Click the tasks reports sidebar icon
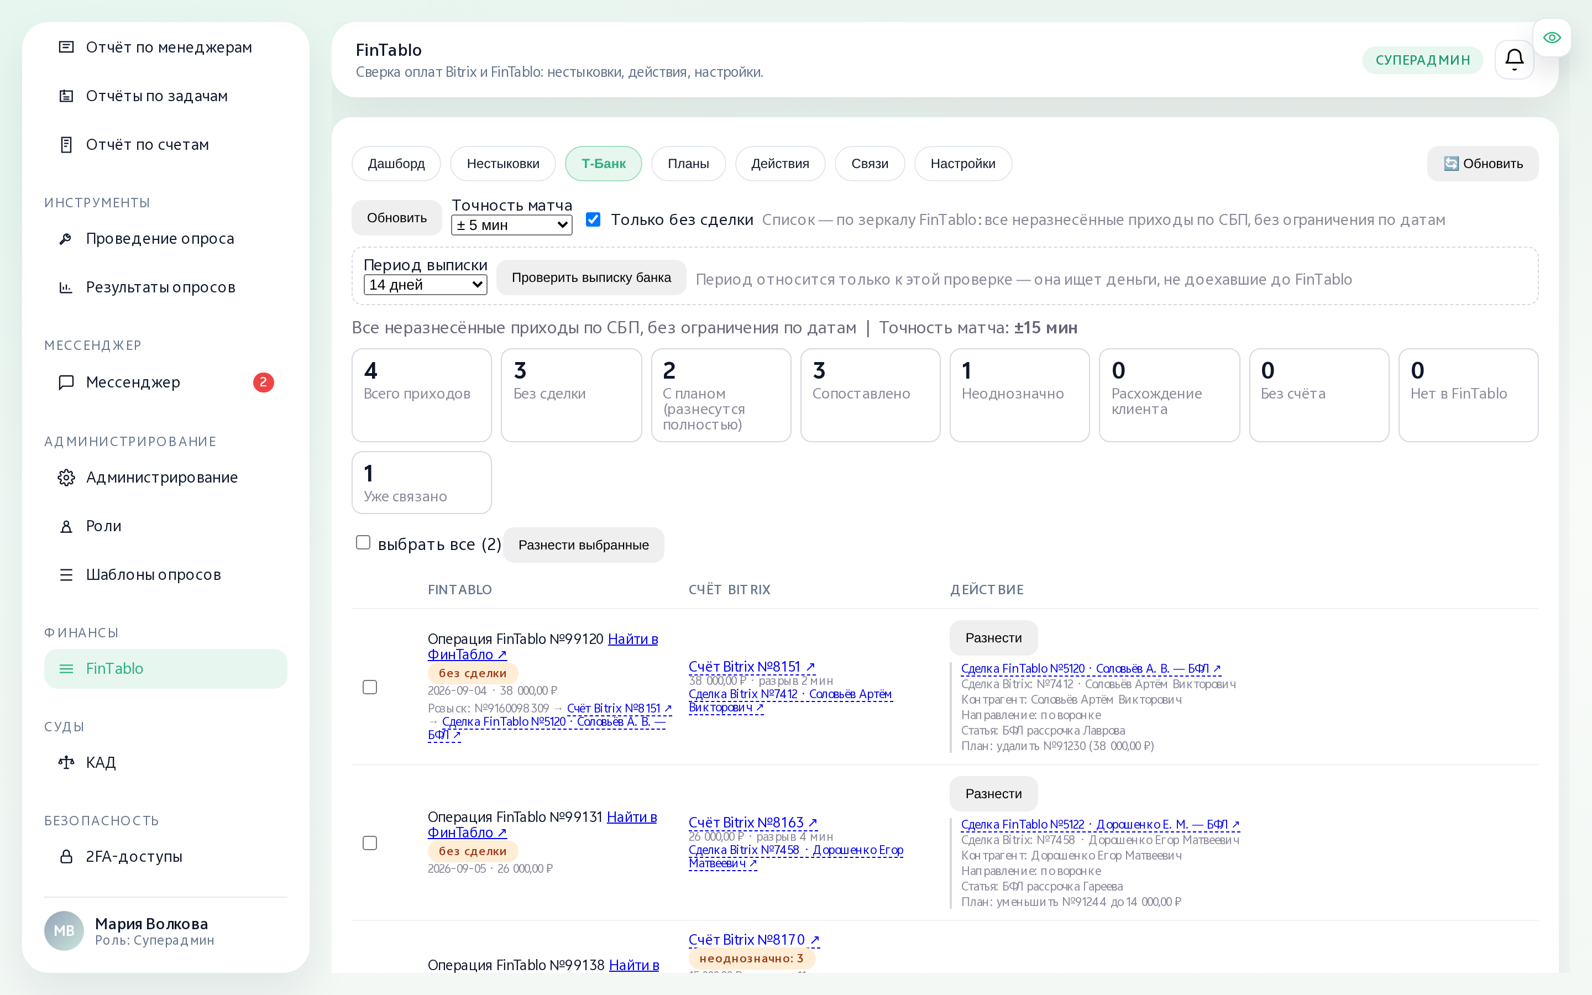This screenshot has width=1592, height=995. (66, 96)
